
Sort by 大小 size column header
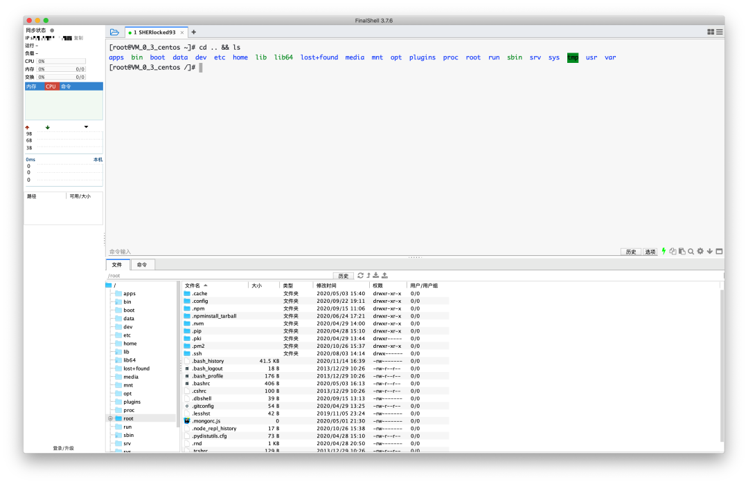pos(263,286)
